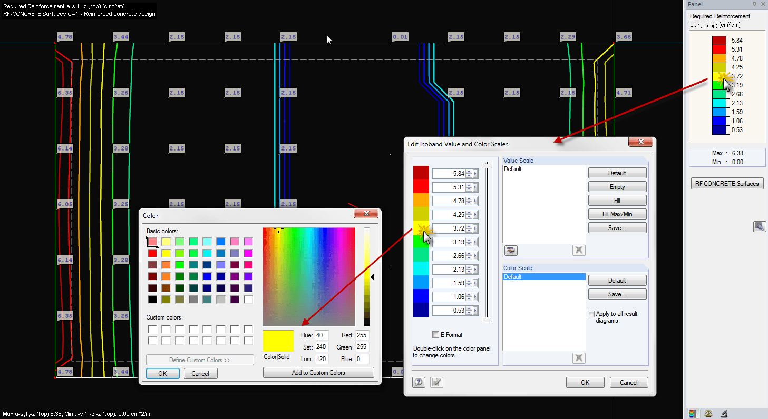
Task: Switch to the telescope visibilities tab
Action: [724, 414]
